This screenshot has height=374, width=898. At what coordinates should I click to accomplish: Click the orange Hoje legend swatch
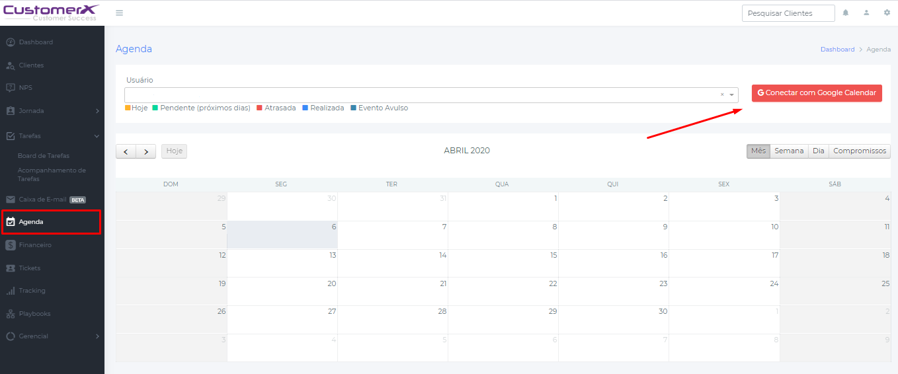128,108
